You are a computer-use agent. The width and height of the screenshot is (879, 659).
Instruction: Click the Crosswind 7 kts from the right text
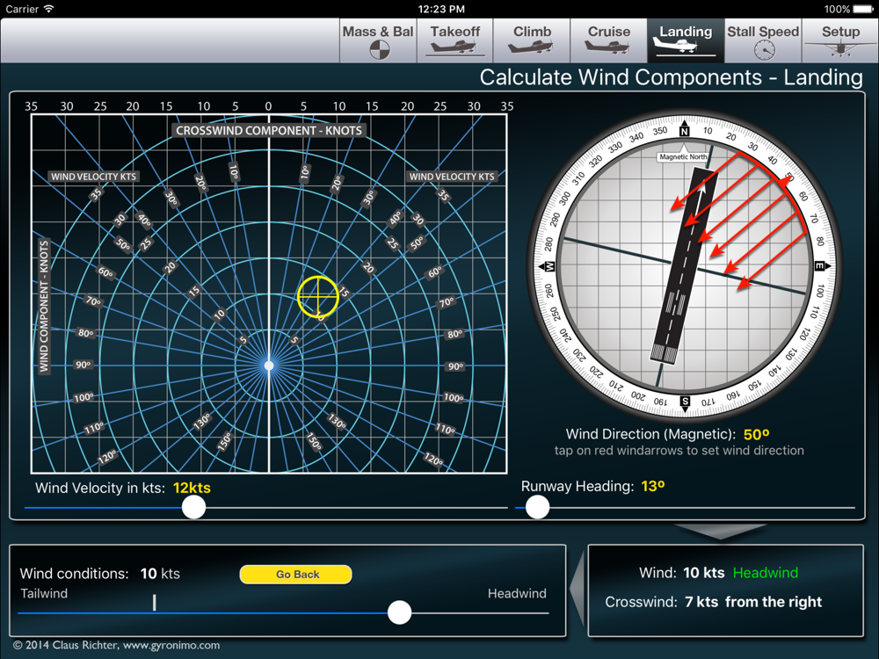point(713,602)
